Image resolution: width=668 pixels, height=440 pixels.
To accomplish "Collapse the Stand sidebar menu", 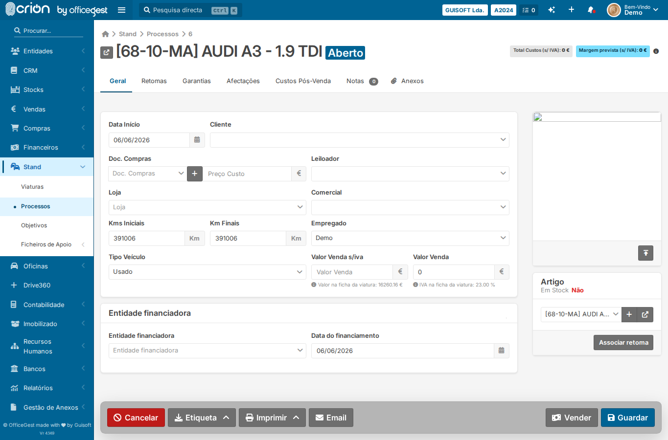I will [47, 167].
